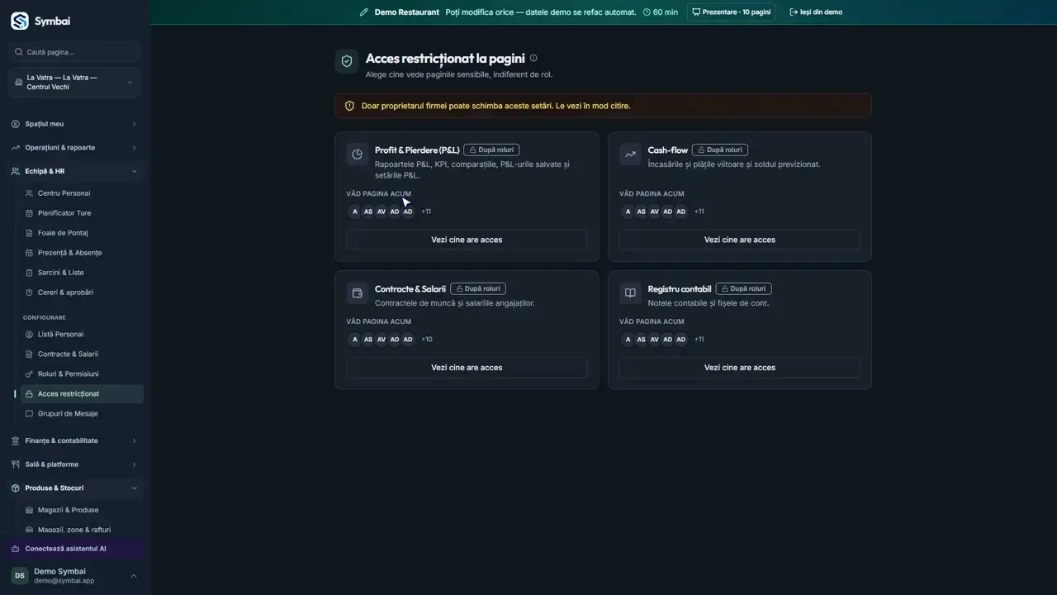The width and height of the screenshot is (1057, 595).
Task: Click the AI assistant icon in sidebar
Action: tap(16, 549)
